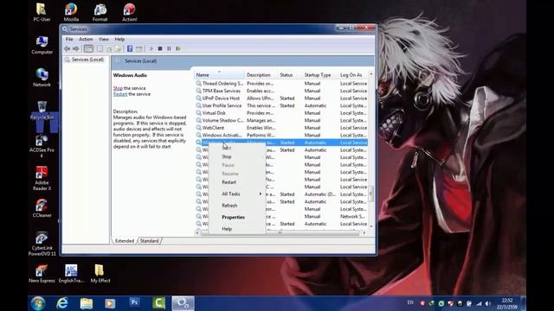The height and width of the screenshot is (311, 554).
Task: Click the Stop the service link
Action: click(x=118, y=88)
